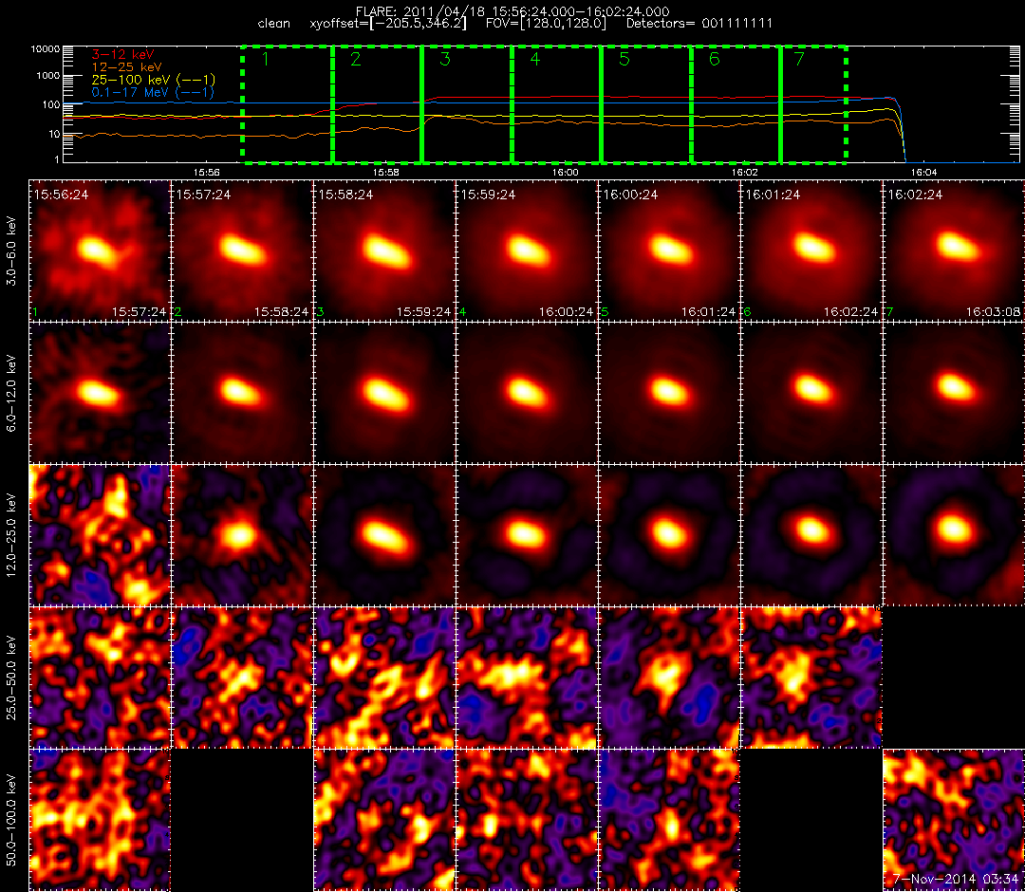Click the 'clean' algorithm label
The width and height of the screenshot is (1025, 892).
coord(274,24)
